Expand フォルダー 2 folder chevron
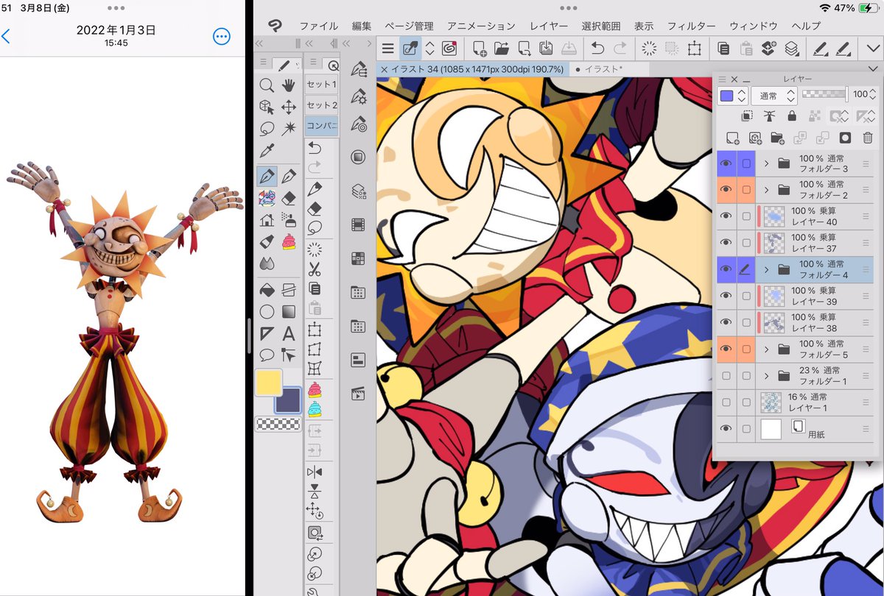 [x=766, y=190]
